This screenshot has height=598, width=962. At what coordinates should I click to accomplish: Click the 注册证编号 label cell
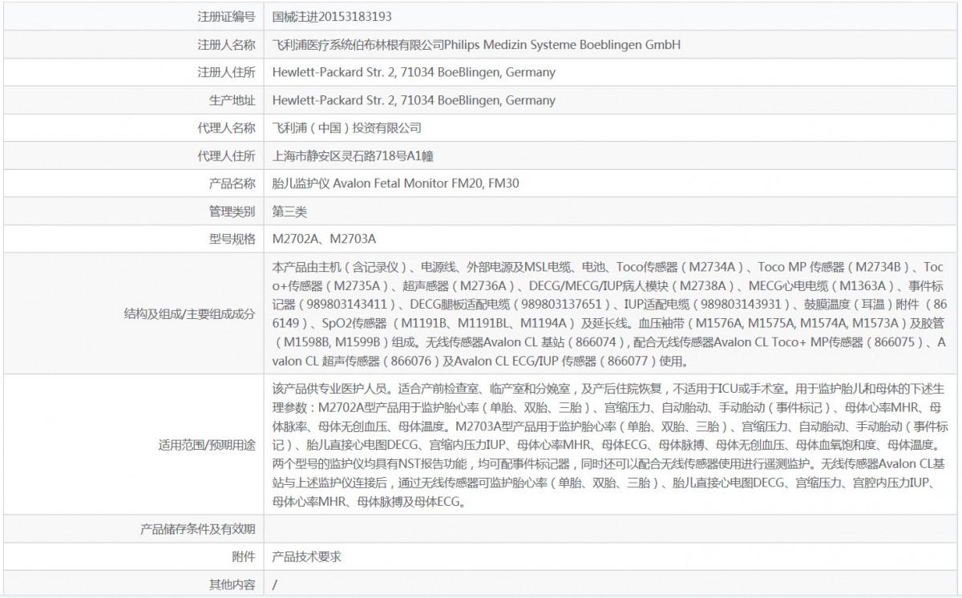(227, 16)
